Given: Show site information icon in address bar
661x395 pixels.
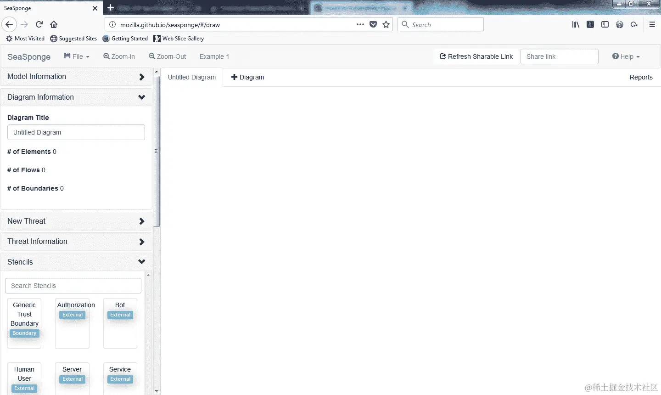Looking at the screenshot, I should coord(112,25).
